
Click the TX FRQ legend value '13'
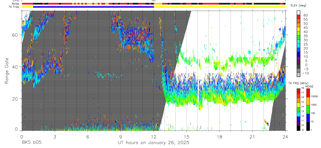(303, 111)
